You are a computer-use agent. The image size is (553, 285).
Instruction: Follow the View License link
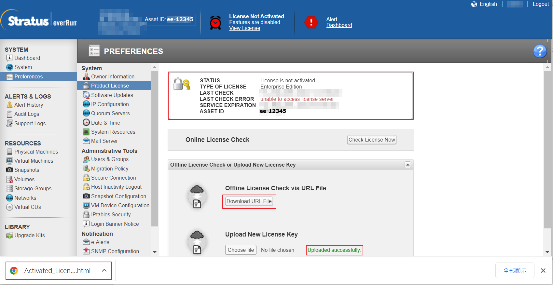point(244,28)
